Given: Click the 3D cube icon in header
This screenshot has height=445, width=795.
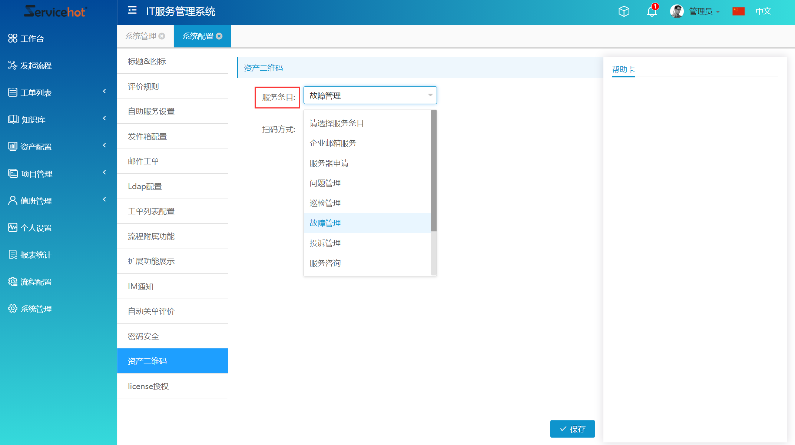Looking at the screenshot, I should pyautogui.click(x=624, y=11).
